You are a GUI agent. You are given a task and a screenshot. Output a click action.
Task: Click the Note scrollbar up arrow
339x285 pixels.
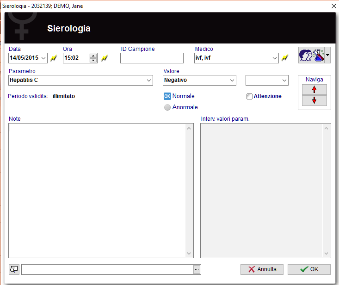pos(189,129)
